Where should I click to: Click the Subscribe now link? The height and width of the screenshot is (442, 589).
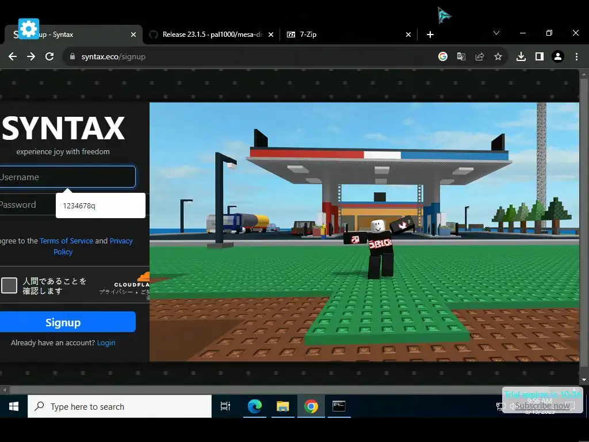coord(542,406)
